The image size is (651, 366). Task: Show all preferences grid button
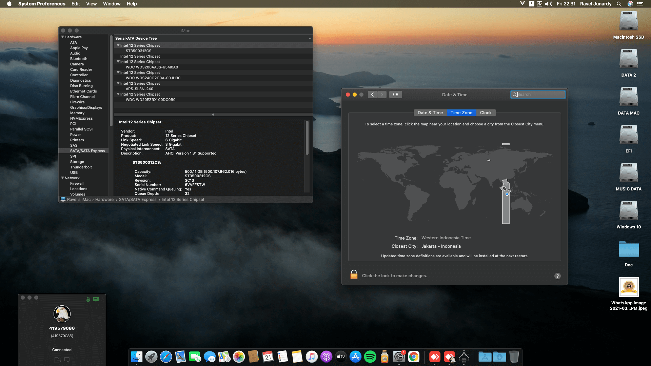coord(396,95)
